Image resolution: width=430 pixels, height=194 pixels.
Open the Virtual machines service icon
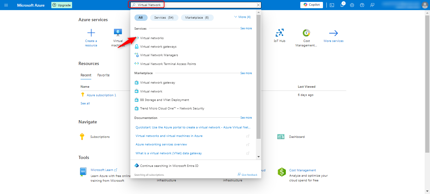[118, 32]
